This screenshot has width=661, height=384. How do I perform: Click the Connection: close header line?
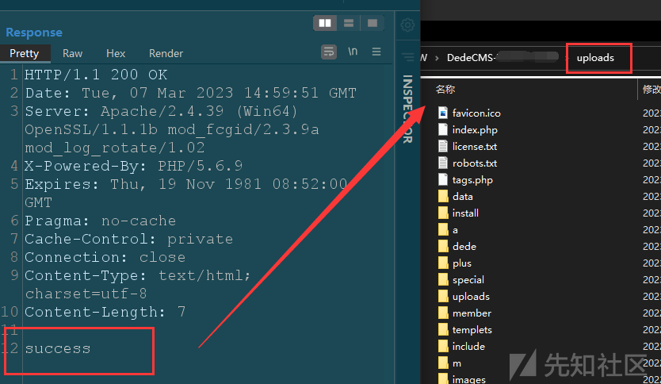[105, 257]
